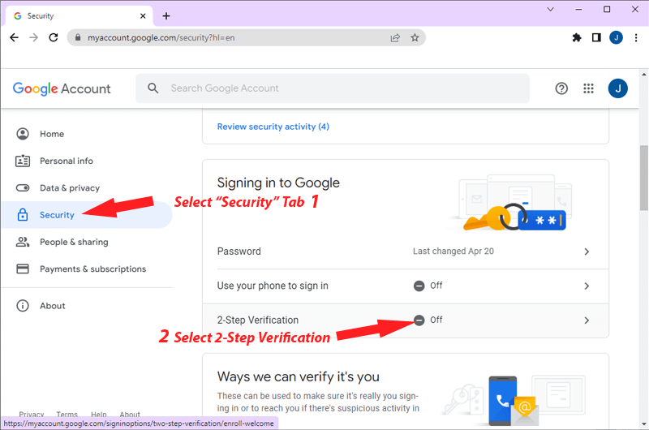Image resolution: width=649 pixels, height=430 pixels.
Task: Expand Use your phone to sign in chevron
Action: point(587,286)
